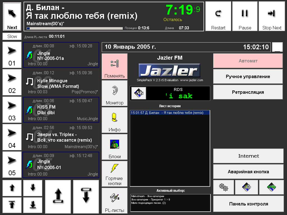Open Горячие кнопки hot keys

click(115, 174)
